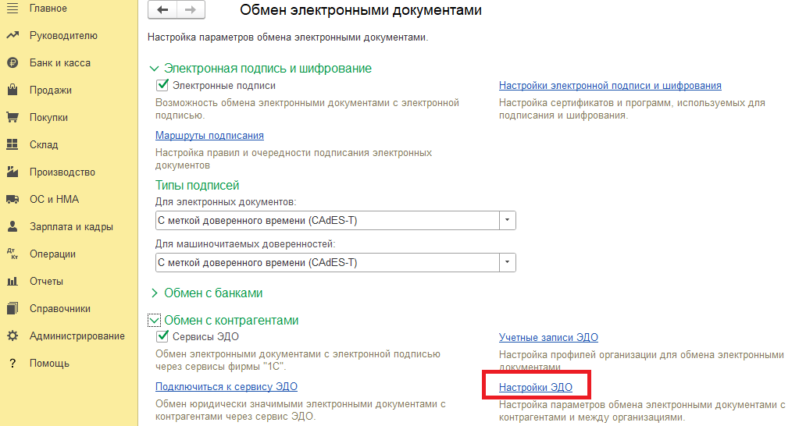
Task: Click the Руководителю chart icon in sidebar
Action: 12,36
